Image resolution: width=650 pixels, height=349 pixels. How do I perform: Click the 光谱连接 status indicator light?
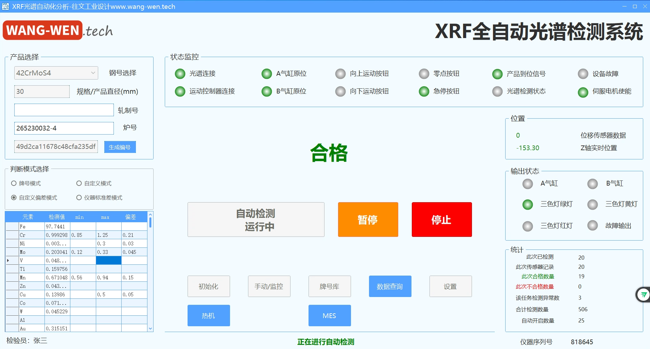point(180,74)
